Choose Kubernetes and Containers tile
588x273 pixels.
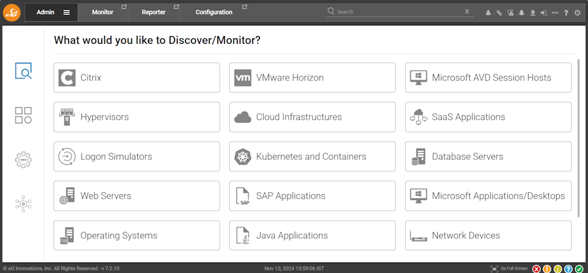click(x=312, y=157)
